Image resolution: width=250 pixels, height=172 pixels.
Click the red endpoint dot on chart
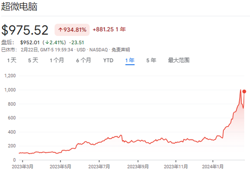click(x=244, y=92)
